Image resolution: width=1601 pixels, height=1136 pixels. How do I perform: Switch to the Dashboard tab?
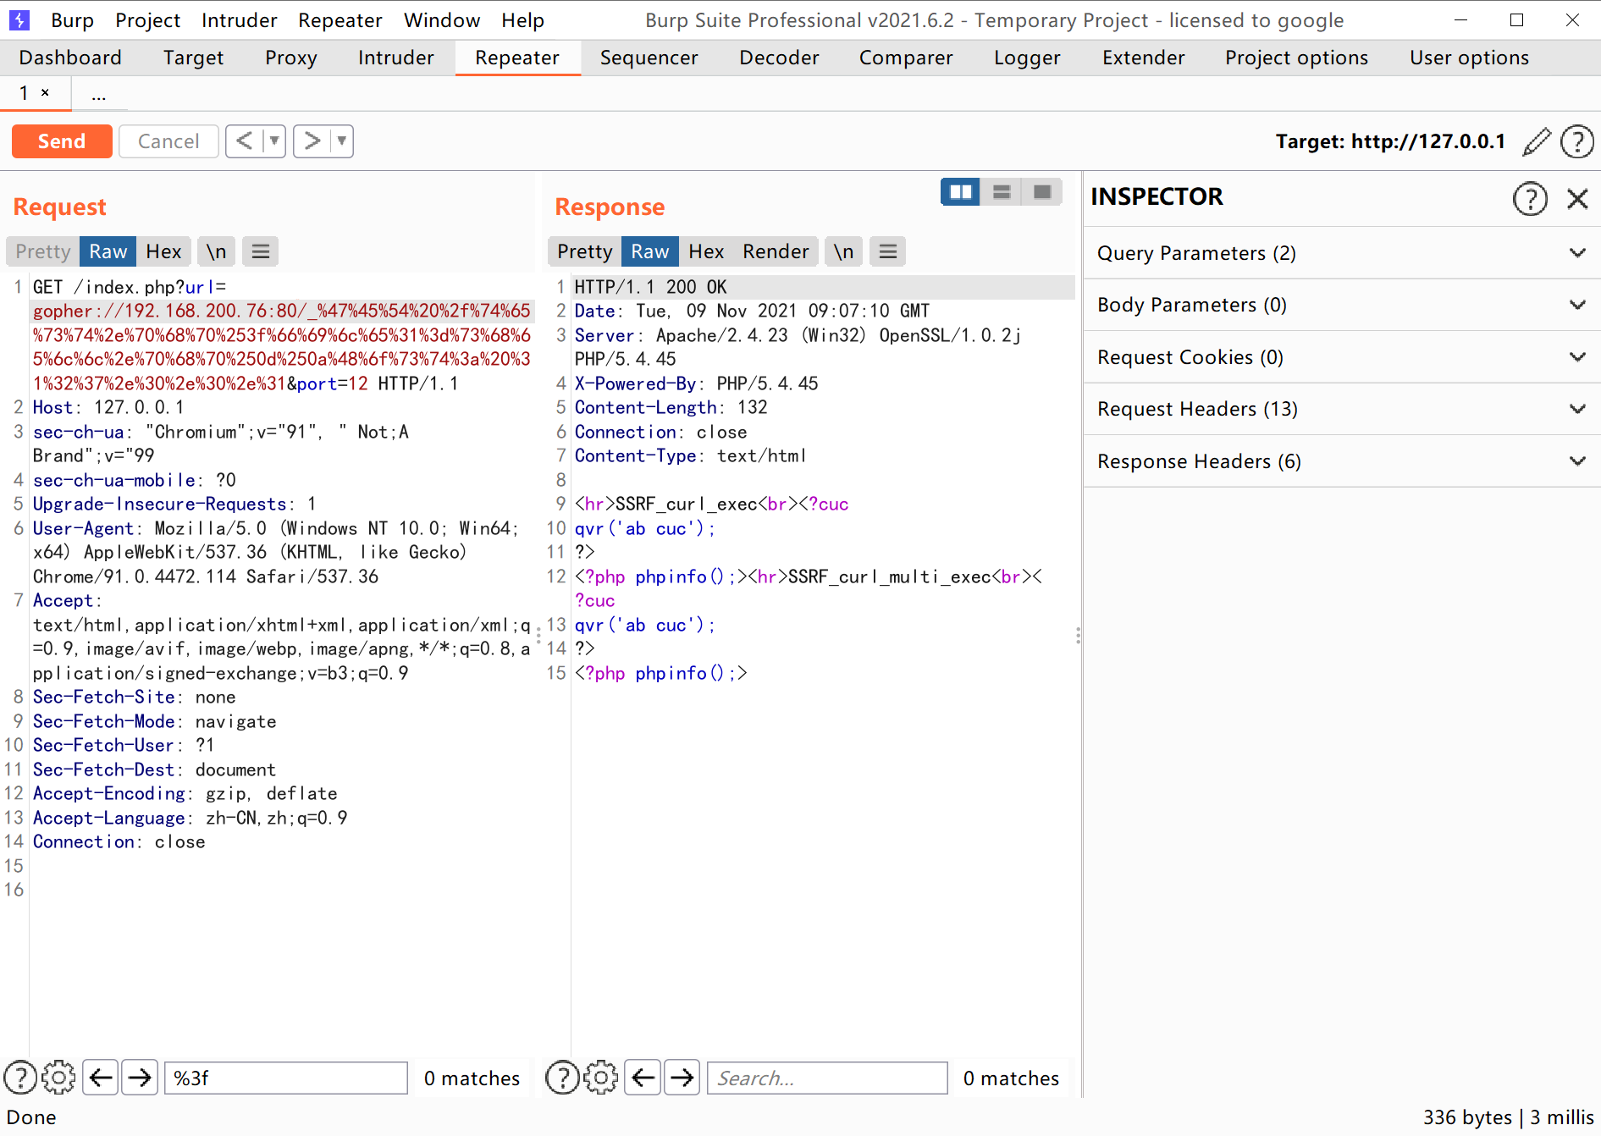pyautogui.click(x=70, y=58)
